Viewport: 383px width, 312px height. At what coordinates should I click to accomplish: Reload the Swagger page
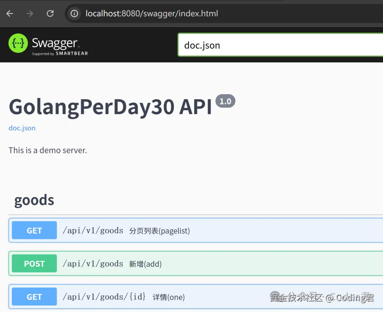pos(50,13)
